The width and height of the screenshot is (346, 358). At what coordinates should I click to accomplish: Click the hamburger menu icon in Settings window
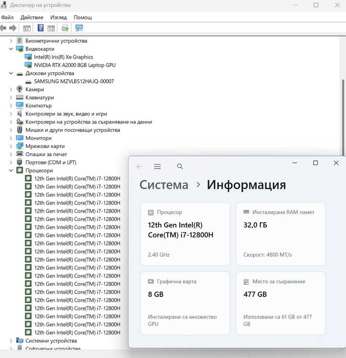coord(157,166)
